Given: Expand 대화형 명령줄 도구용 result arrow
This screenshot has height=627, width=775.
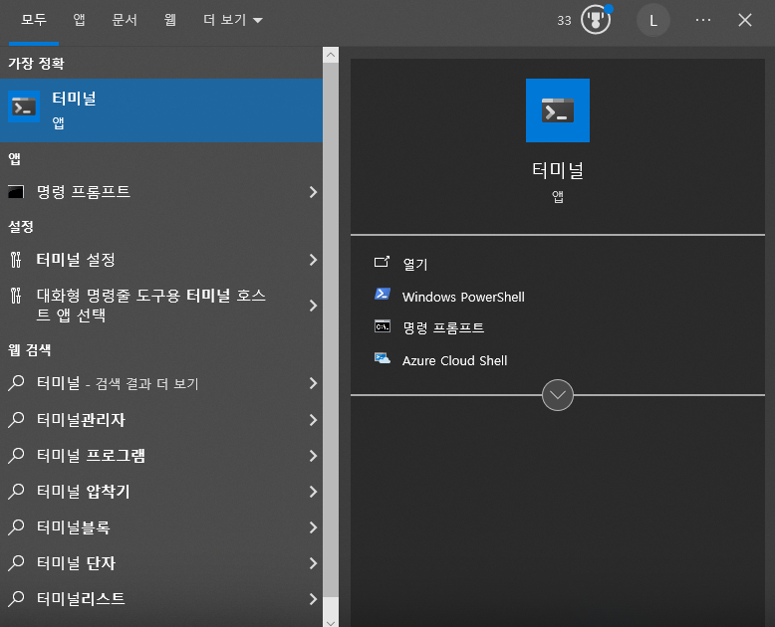Looking at the screenshot, I should coord(313,306).
